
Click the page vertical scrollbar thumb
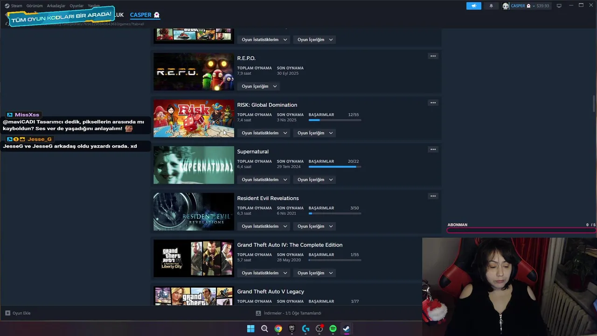(x=594, y=104)
